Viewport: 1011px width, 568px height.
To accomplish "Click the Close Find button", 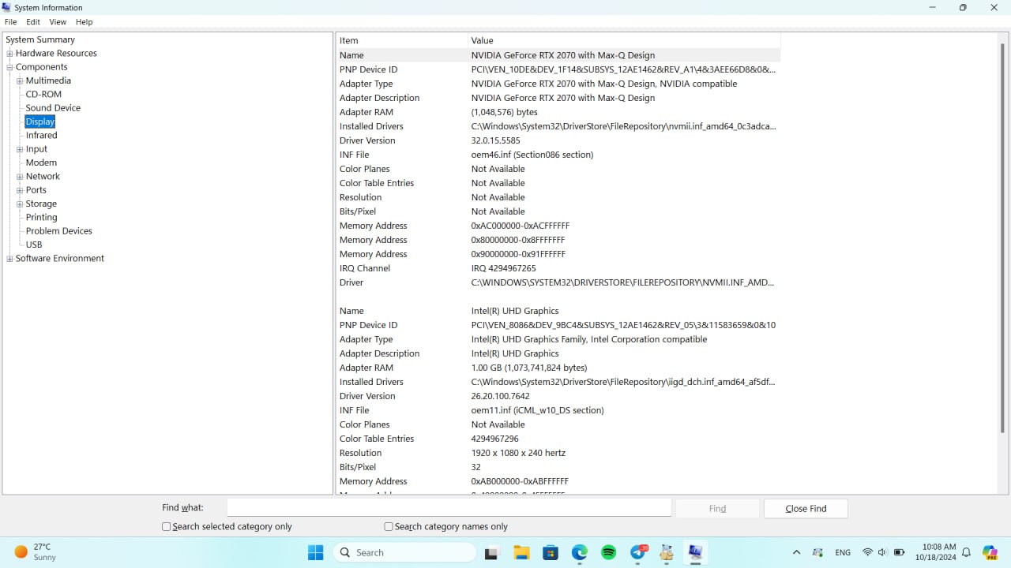I will point(806,509).
